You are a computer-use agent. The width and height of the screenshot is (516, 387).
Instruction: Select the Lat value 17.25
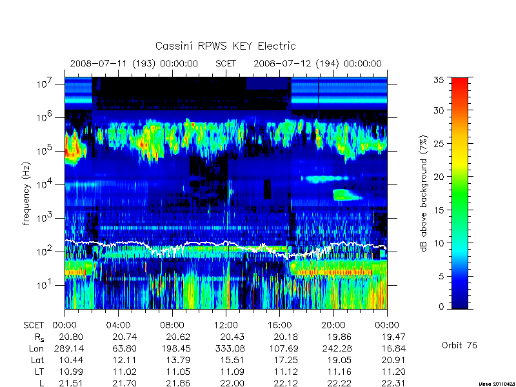point(286,361)
